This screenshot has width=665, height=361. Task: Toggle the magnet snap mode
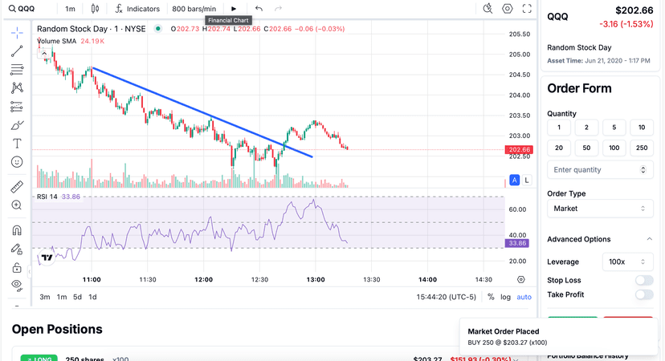17,230
